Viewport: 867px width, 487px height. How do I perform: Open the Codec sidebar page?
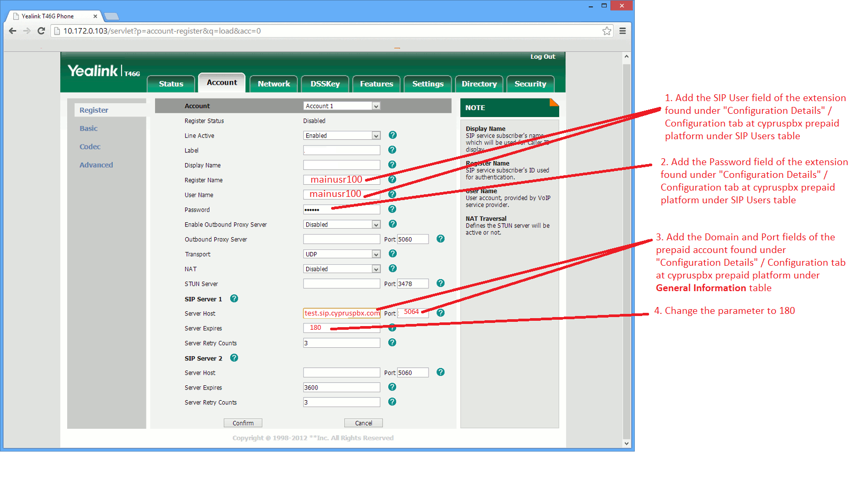90,147
